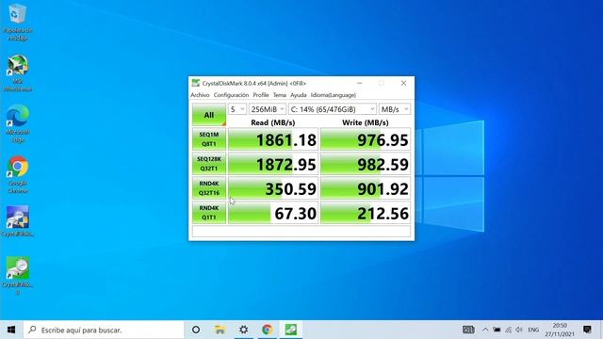Click the 982.59 write result

[366, 164]
